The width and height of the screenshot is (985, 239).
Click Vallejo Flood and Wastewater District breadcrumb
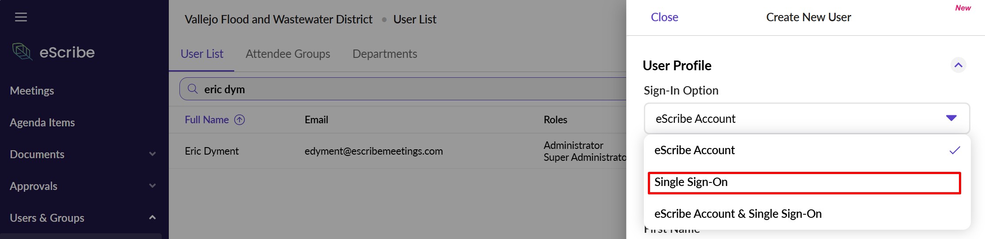pyautogui.click(x=278, y=19)
